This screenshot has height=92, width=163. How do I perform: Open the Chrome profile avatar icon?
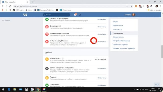click(x=157, y=6)
